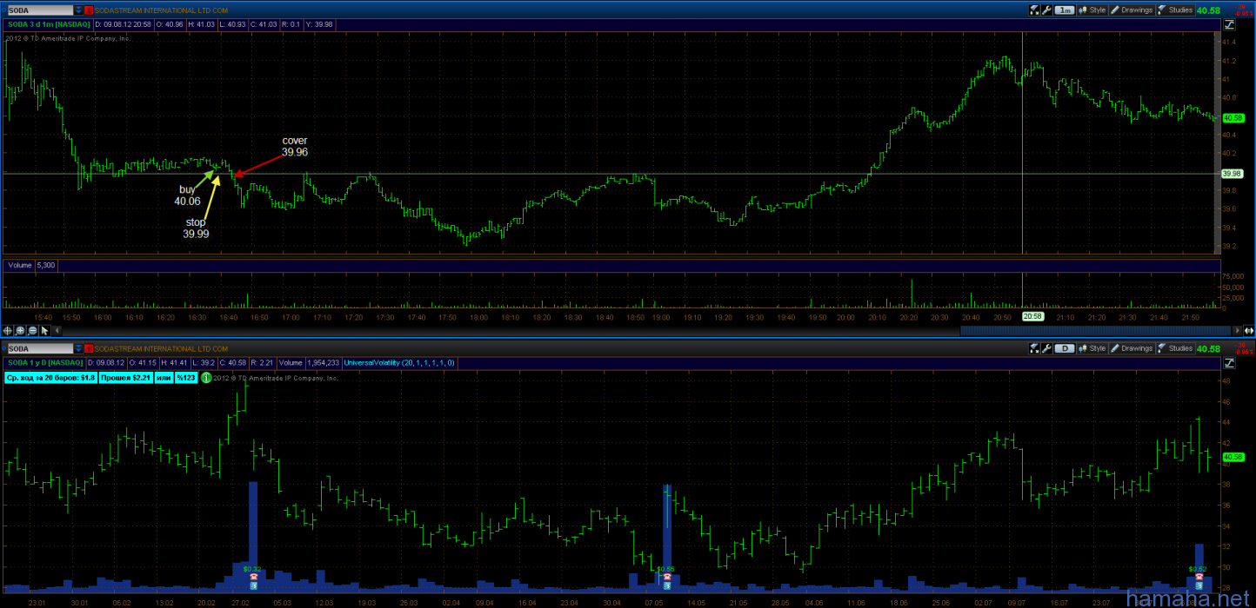Click UniversalVolatility study label
1256x608 pixels.
[x=398, y=362]
